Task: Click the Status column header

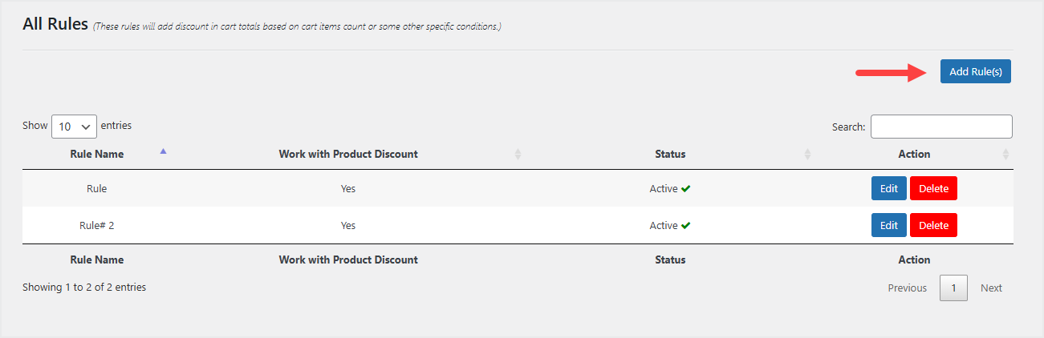Action: tap(670, 154)
